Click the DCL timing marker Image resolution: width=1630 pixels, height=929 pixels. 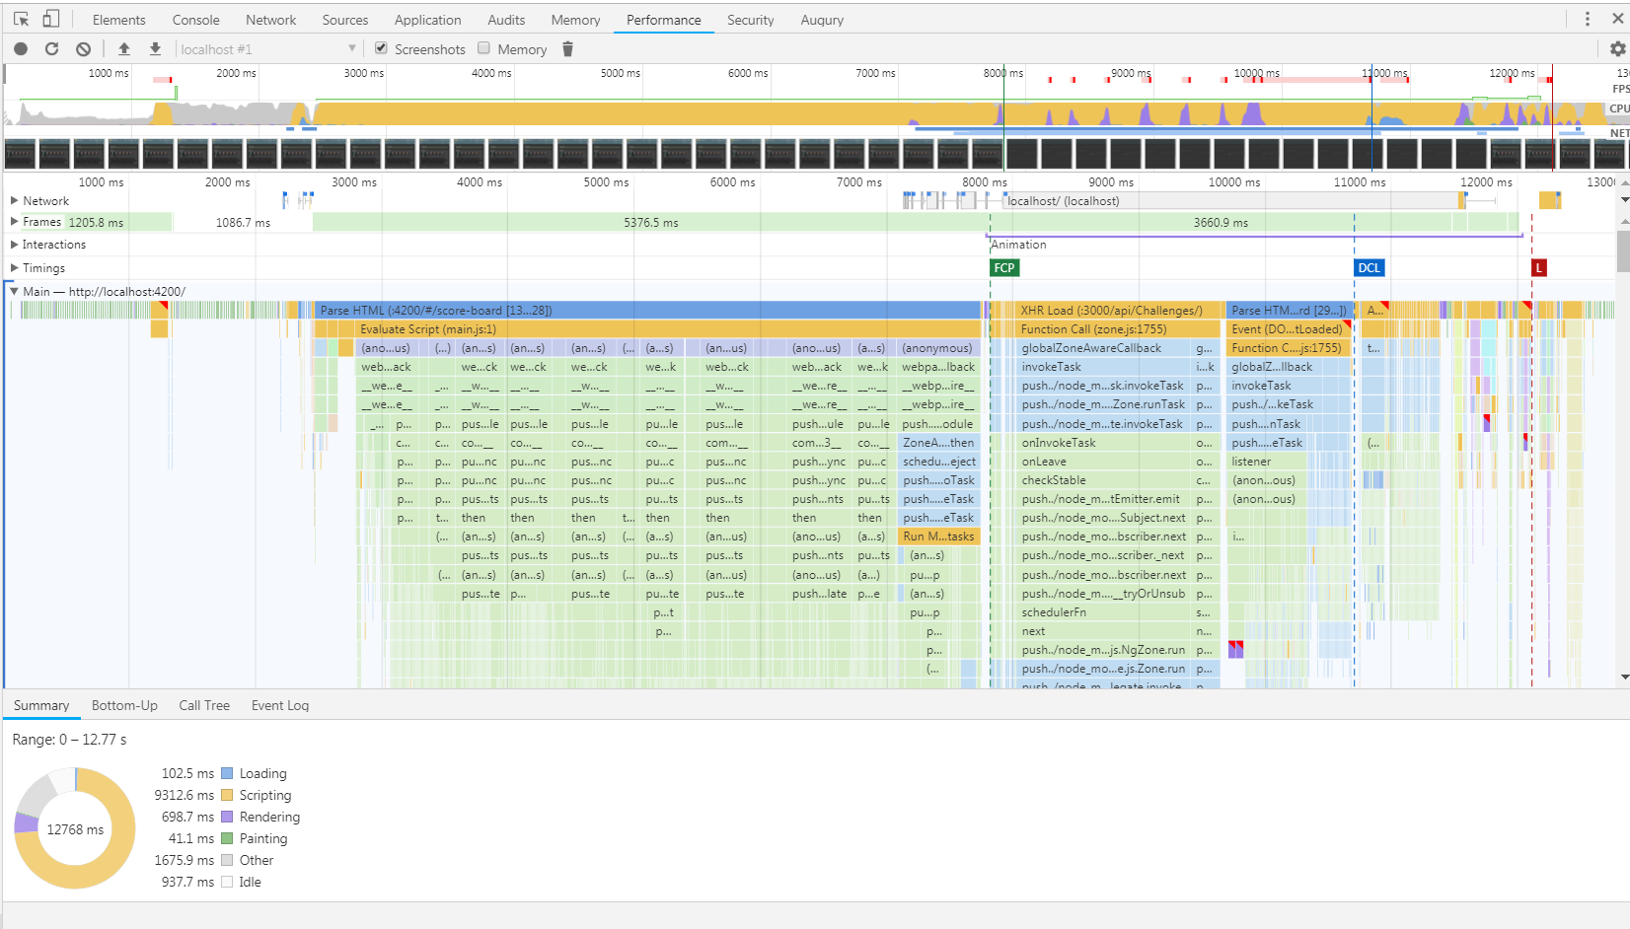click(1370, 268)
